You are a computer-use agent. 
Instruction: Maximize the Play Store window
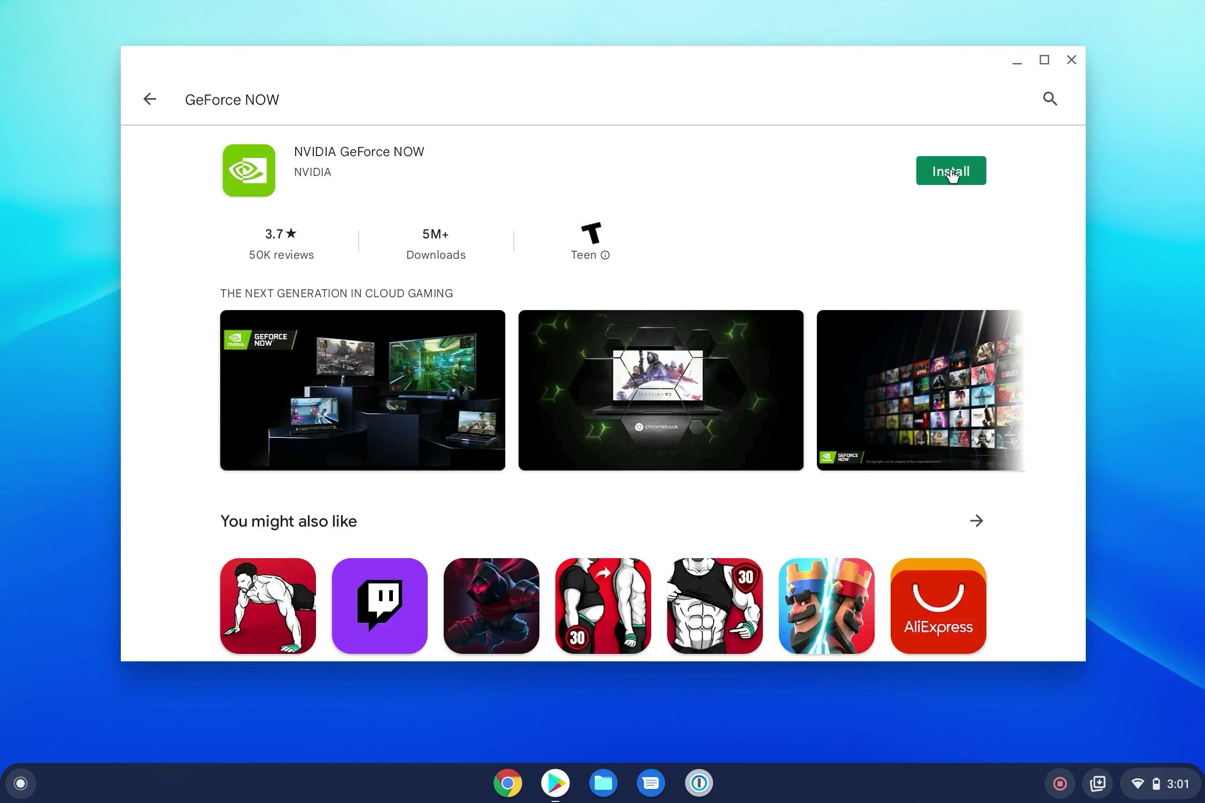(1044, 60)
